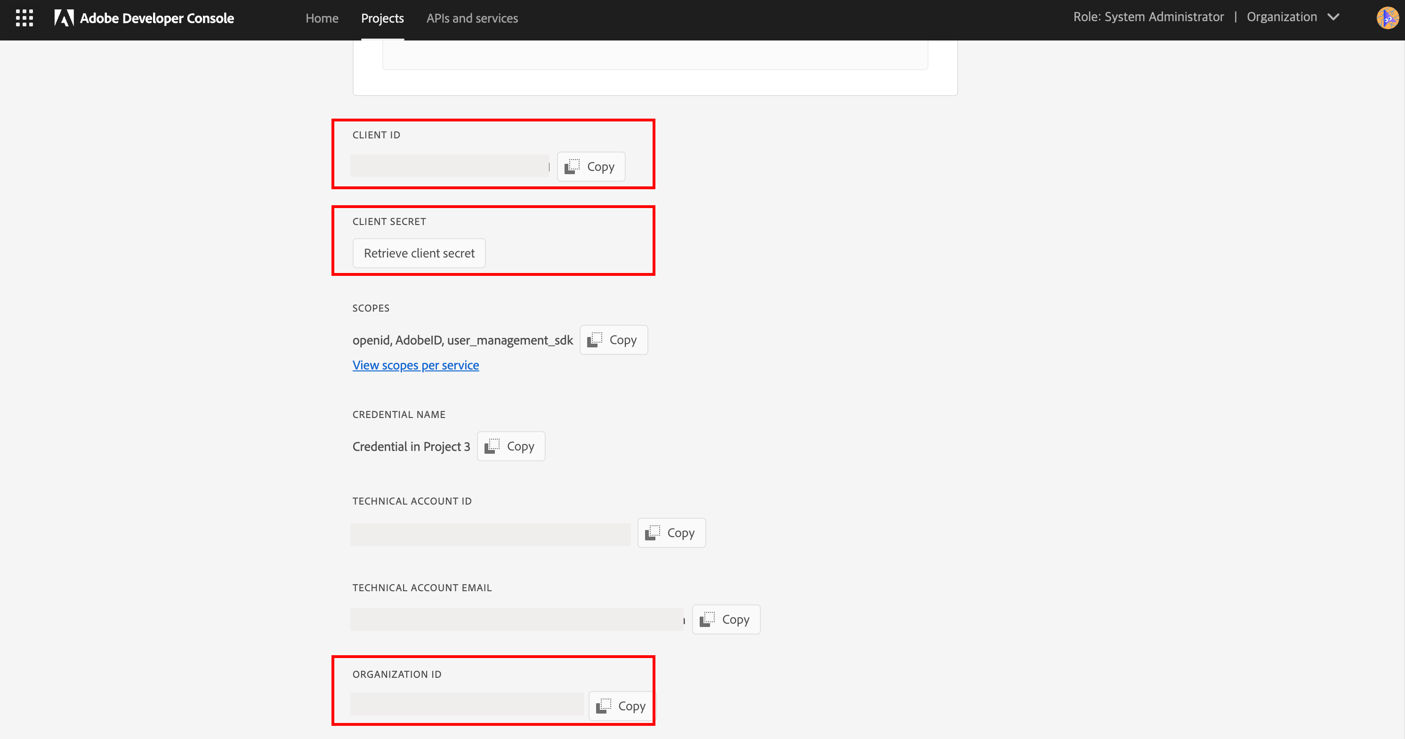Click the Copy icon next to the scopes list
The image size is (1405, 739).
point(613,339)
